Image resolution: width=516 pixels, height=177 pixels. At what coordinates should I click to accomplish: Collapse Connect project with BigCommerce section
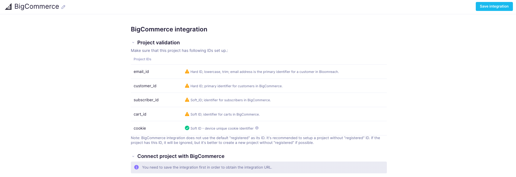click(x=133, y=156)
